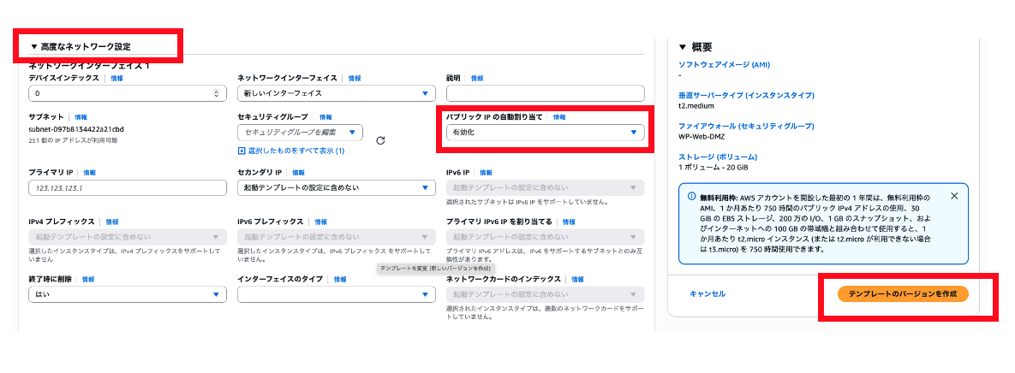Click the IPv4 プレフィックス dropdown
Viewport: 1015px width, 373px height.
pyautogui.click(x=128, y=237)
